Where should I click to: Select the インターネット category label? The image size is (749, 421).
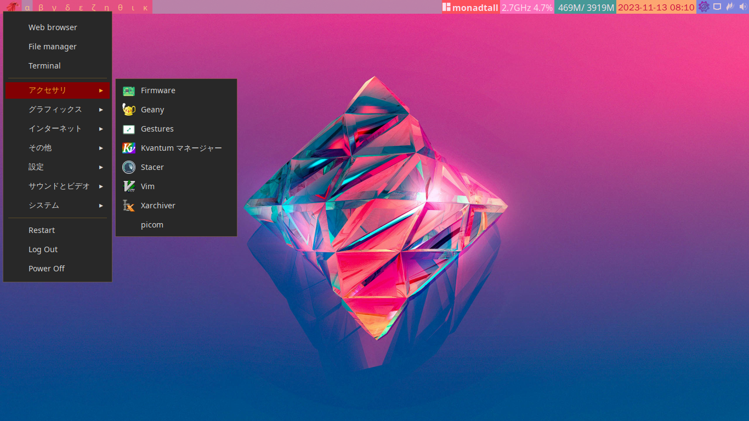(x=55, y=129)
